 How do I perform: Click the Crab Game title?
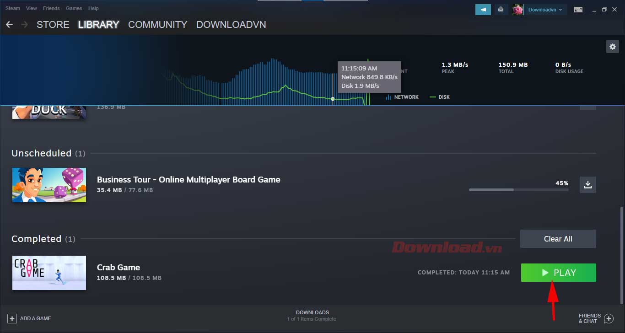pyautogui.click(x=119, y=267)
